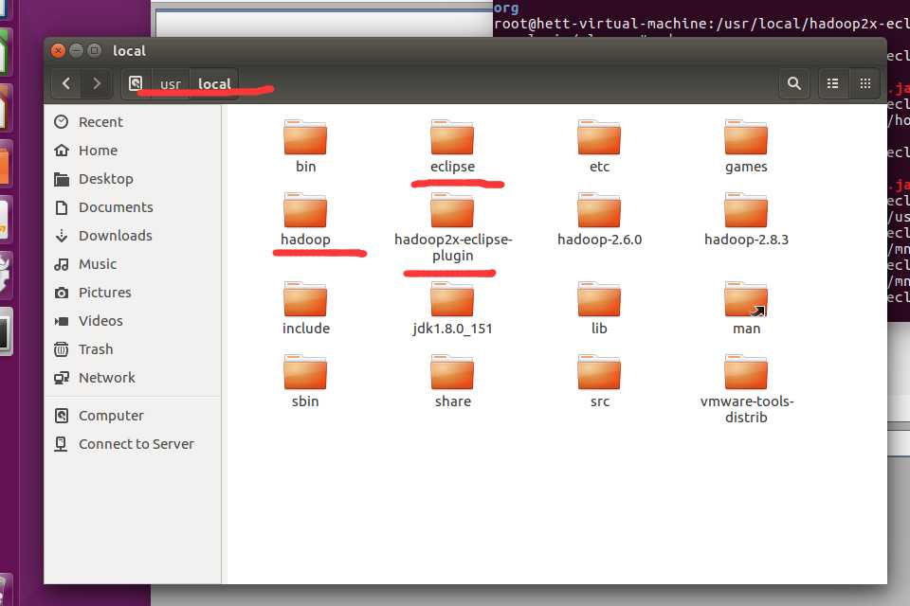Select the sbin folder icon
The height and width of the screenshot is (606, 910).
point(305,373)
